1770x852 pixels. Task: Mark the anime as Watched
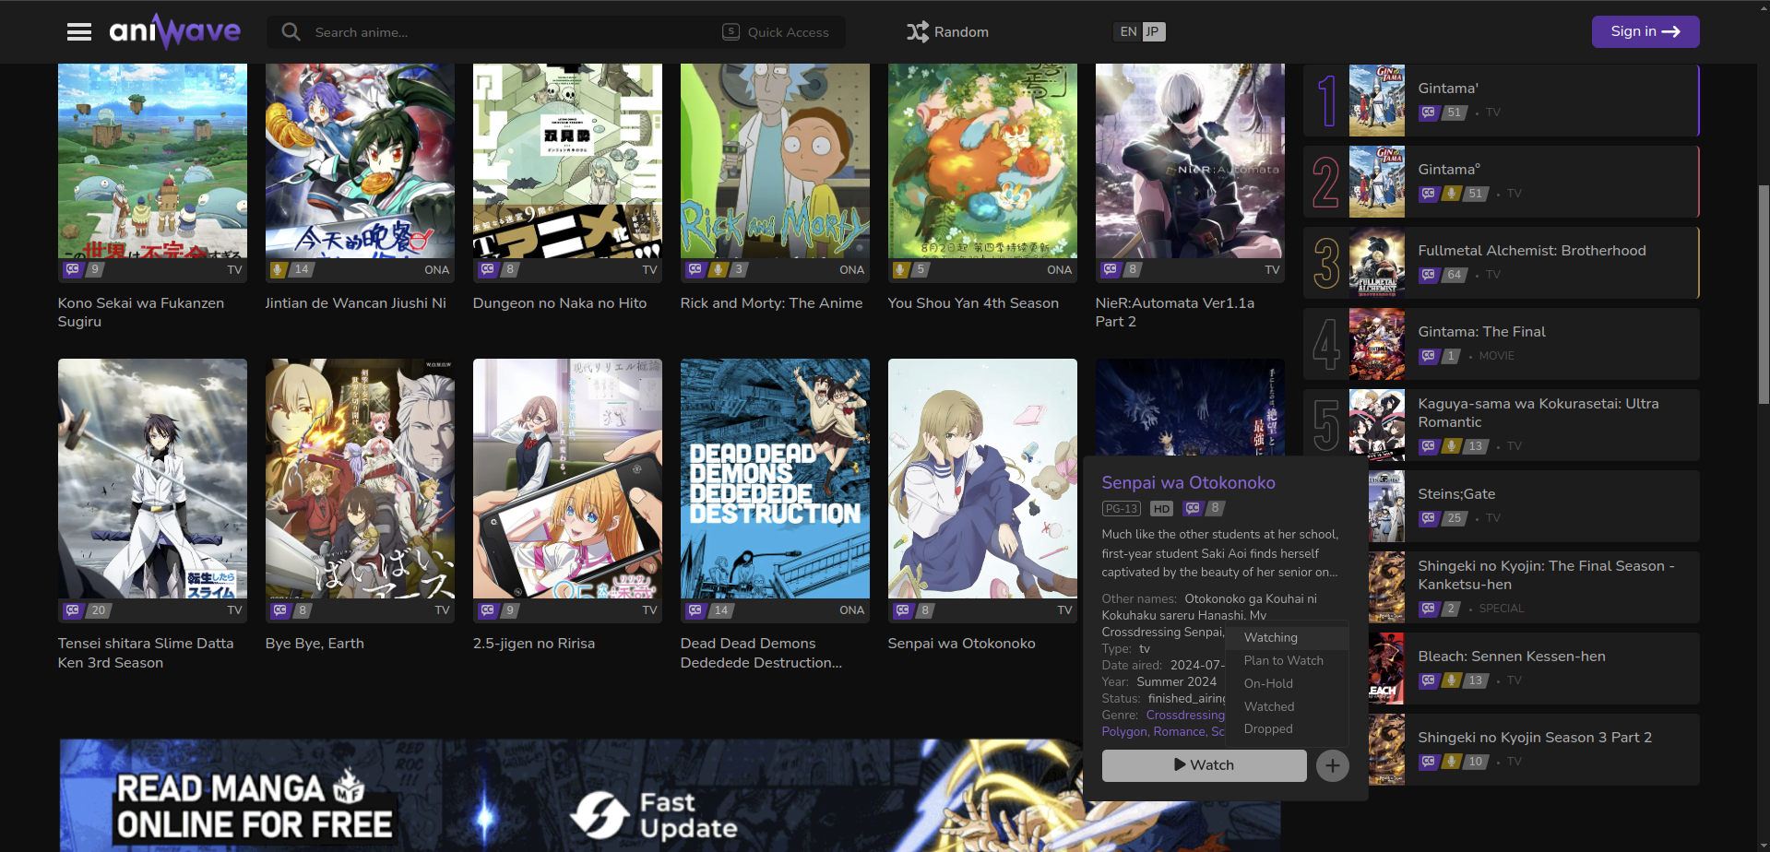click(1287, 707)
